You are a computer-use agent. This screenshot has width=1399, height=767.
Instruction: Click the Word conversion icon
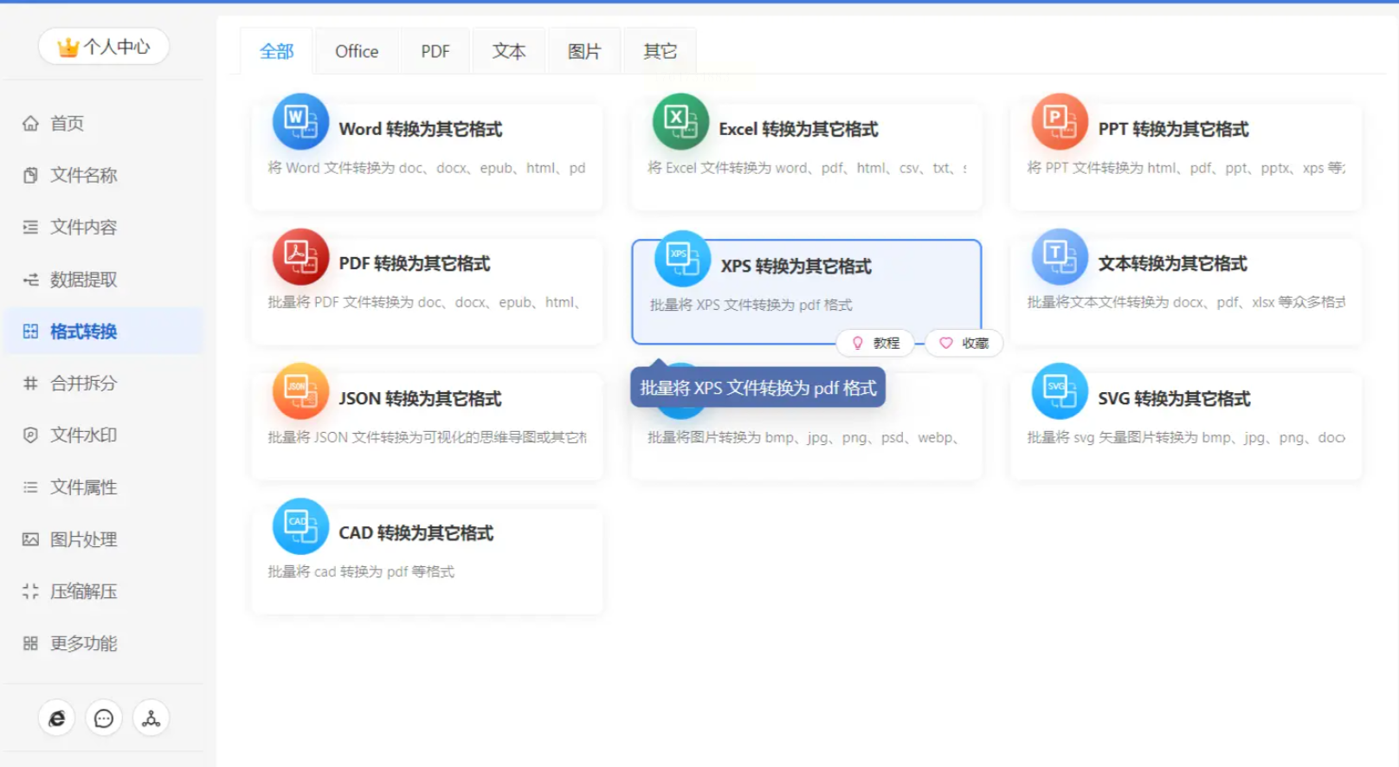[x=300, y=122]
